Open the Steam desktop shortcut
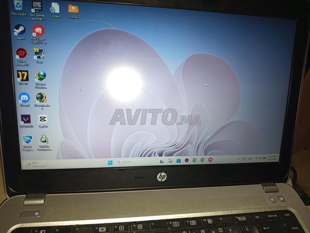 [20, 30]
